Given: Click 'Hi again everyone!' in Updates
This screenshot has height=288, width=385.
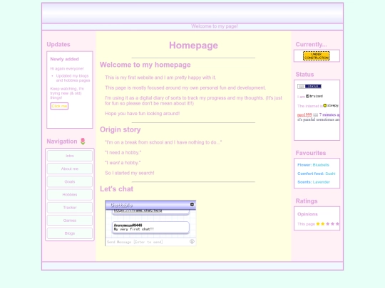Looking at the screenshot, I should pyautogui.click(x=67, y=68).
